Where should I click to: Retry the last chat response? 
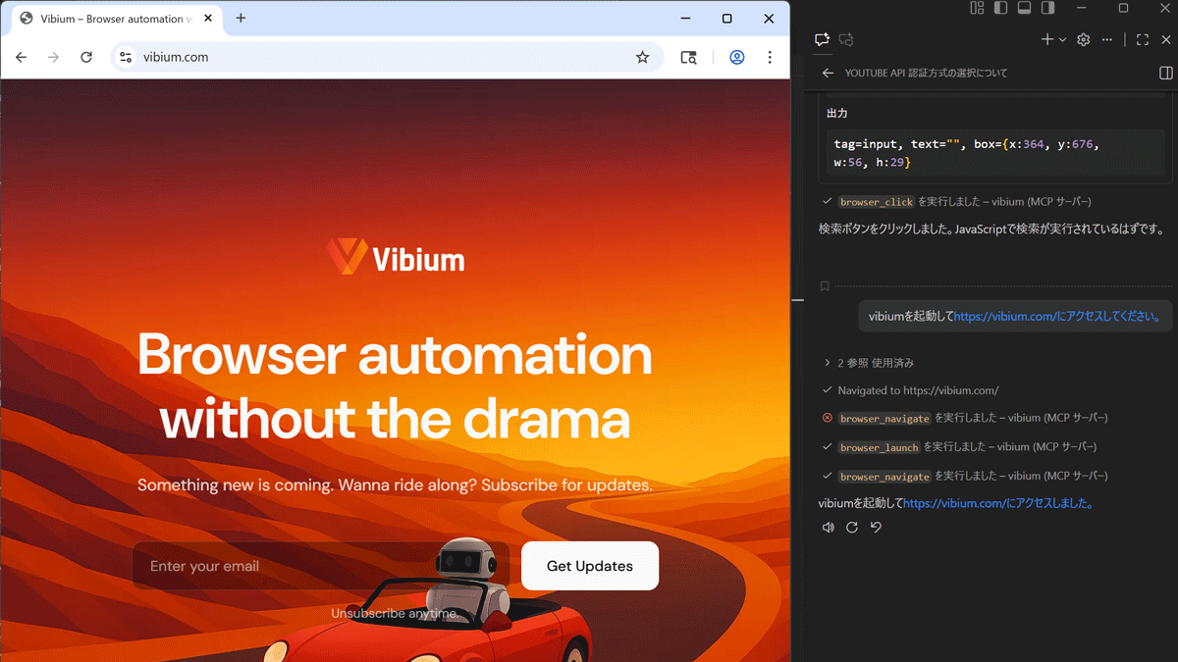852,528
